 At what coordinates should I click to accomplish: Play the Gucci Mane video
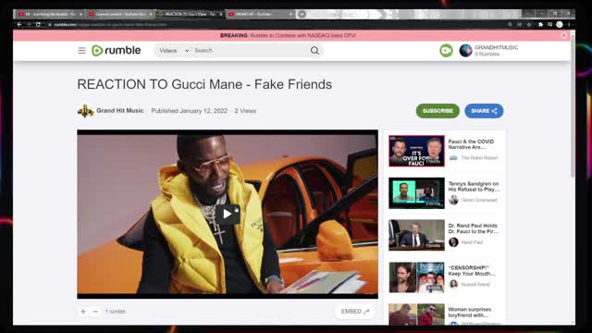coord(228,214)
